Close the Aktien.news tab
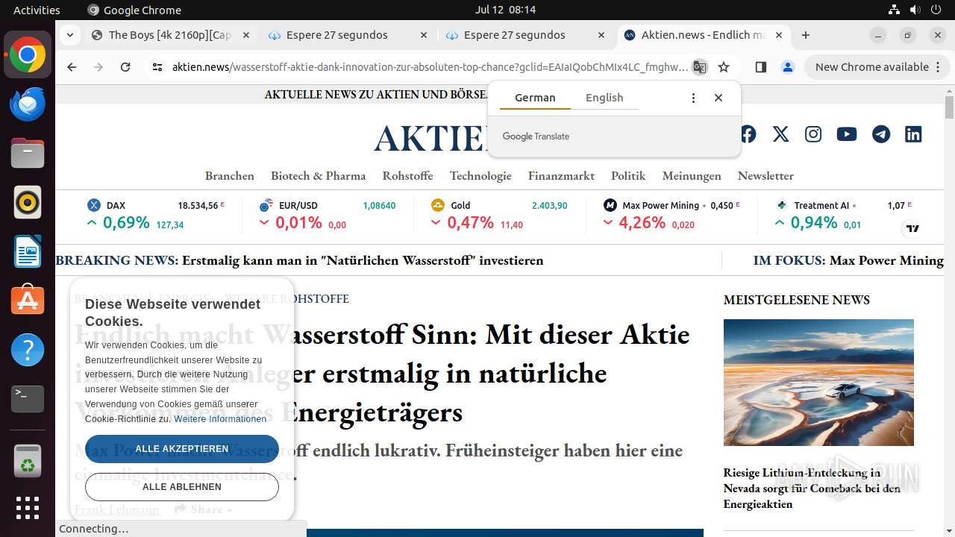The width and height of the screenshot is (955, 537). click(779, 35)
